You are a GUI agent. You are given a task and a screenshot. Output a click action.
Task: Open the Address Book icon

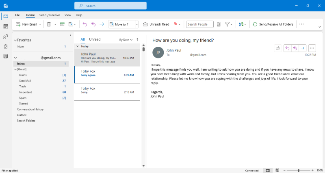(219, 24)
